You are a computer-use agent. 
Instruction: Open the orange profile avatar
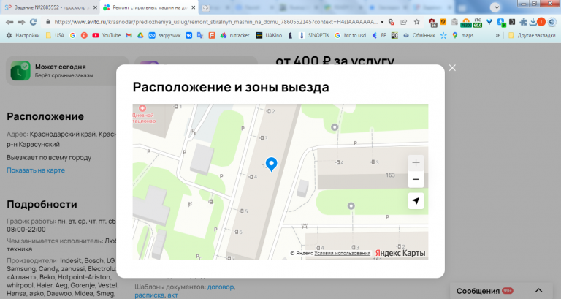(541, 22)
